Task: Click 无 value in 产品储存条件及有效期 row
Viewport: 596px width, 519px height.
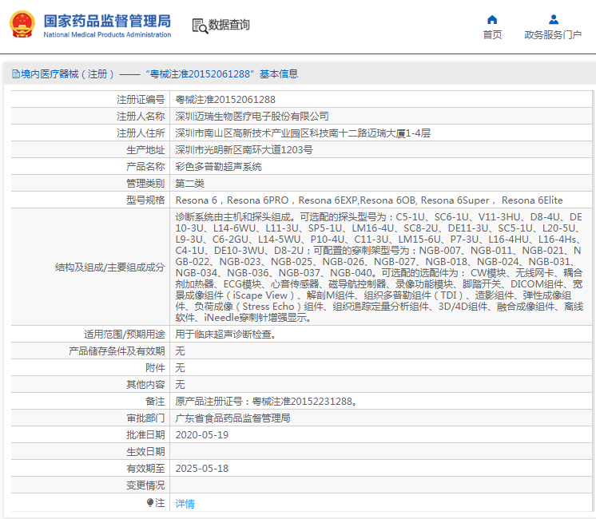Action: click(181, 351)
